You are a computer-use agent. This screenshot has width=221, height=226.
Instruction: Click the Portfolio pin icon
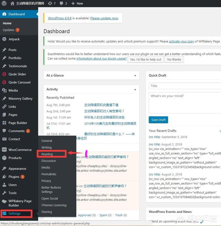click(4, 58)
